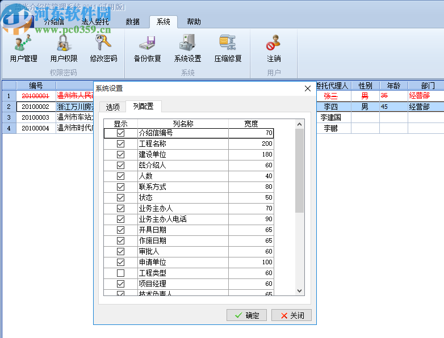The height and width of the screenshot is (338, 444).
Task: Toggle the 业务主办人电话 display checkbox
Action: coord(120,219)
